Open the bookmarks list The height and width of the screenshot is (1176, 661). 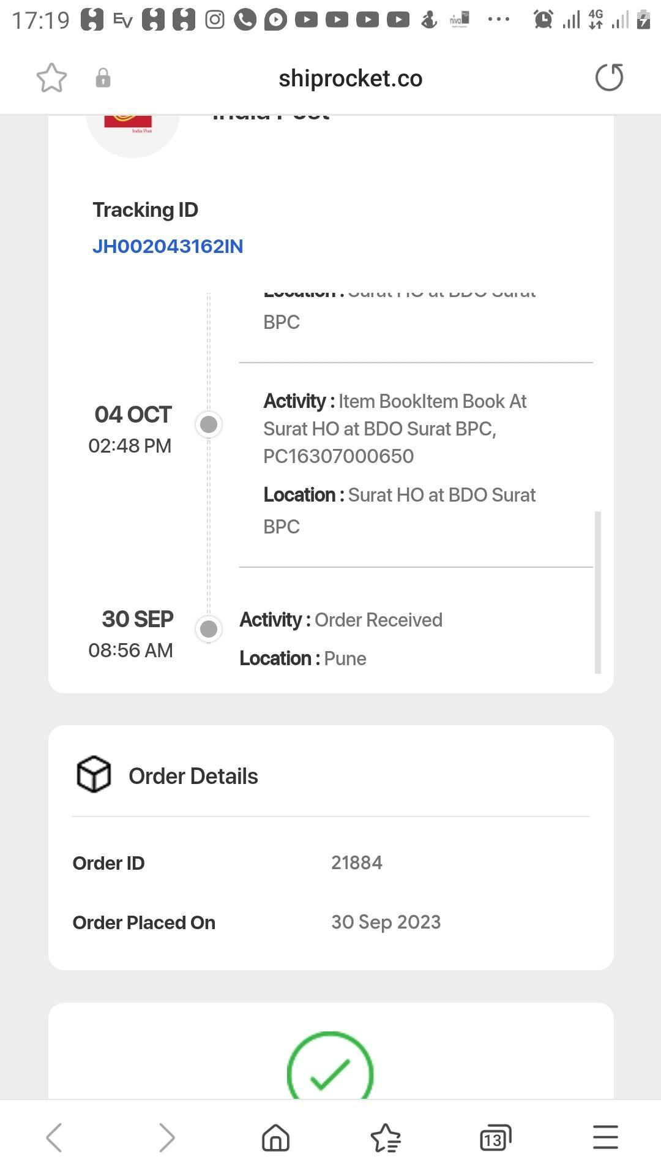tap(386, 1137)
